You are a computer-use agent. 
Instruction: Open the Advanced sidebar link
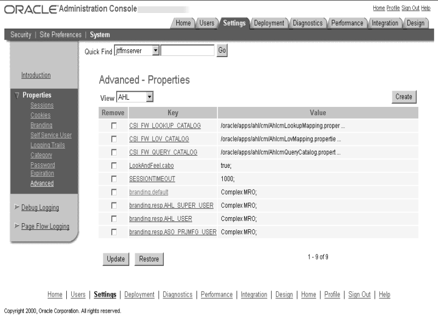click(42, 183)
